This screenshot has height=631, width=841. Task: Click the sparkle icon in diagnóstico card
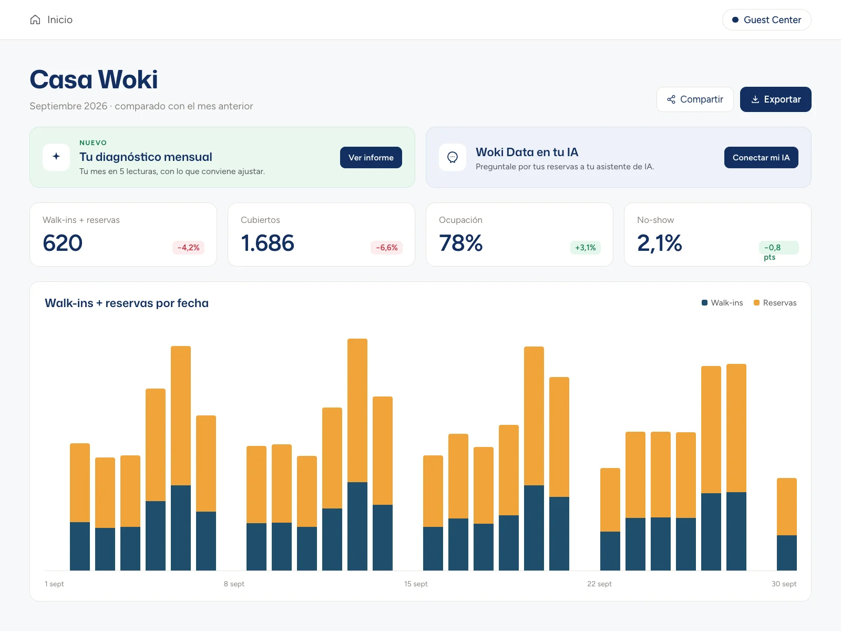pos(56,157)
